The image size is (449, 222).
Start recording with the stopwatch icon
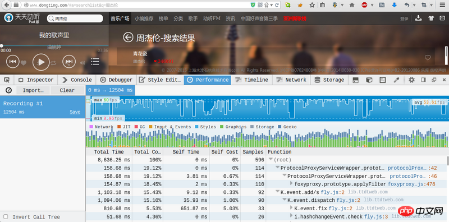pyautogui.click(x=8, y=90)
